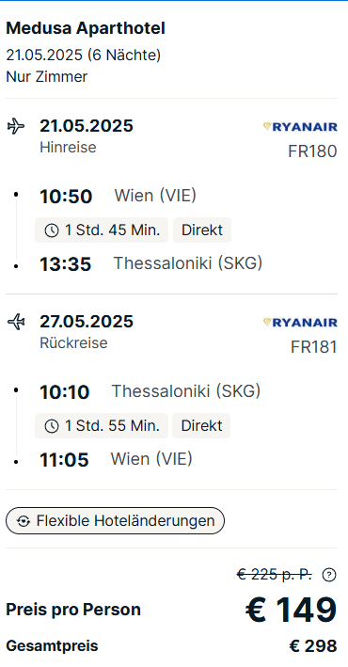Click the € 149 price per person
The width and height of the screenshot is (348, 667).
pyautogui.click(x=292, y=610)
